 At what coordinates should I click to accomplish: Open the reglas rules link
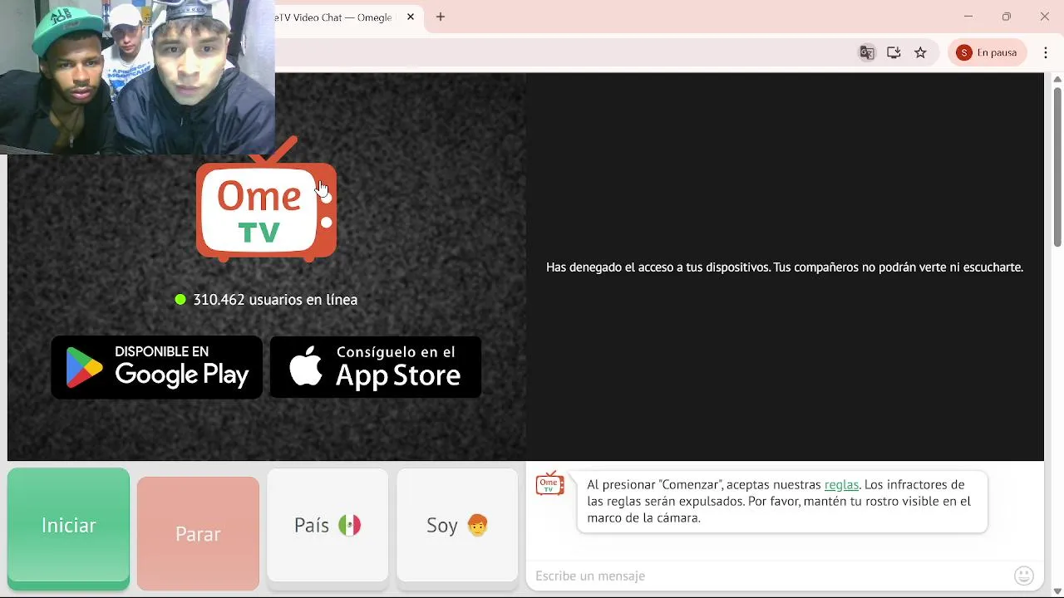point(841,484)
